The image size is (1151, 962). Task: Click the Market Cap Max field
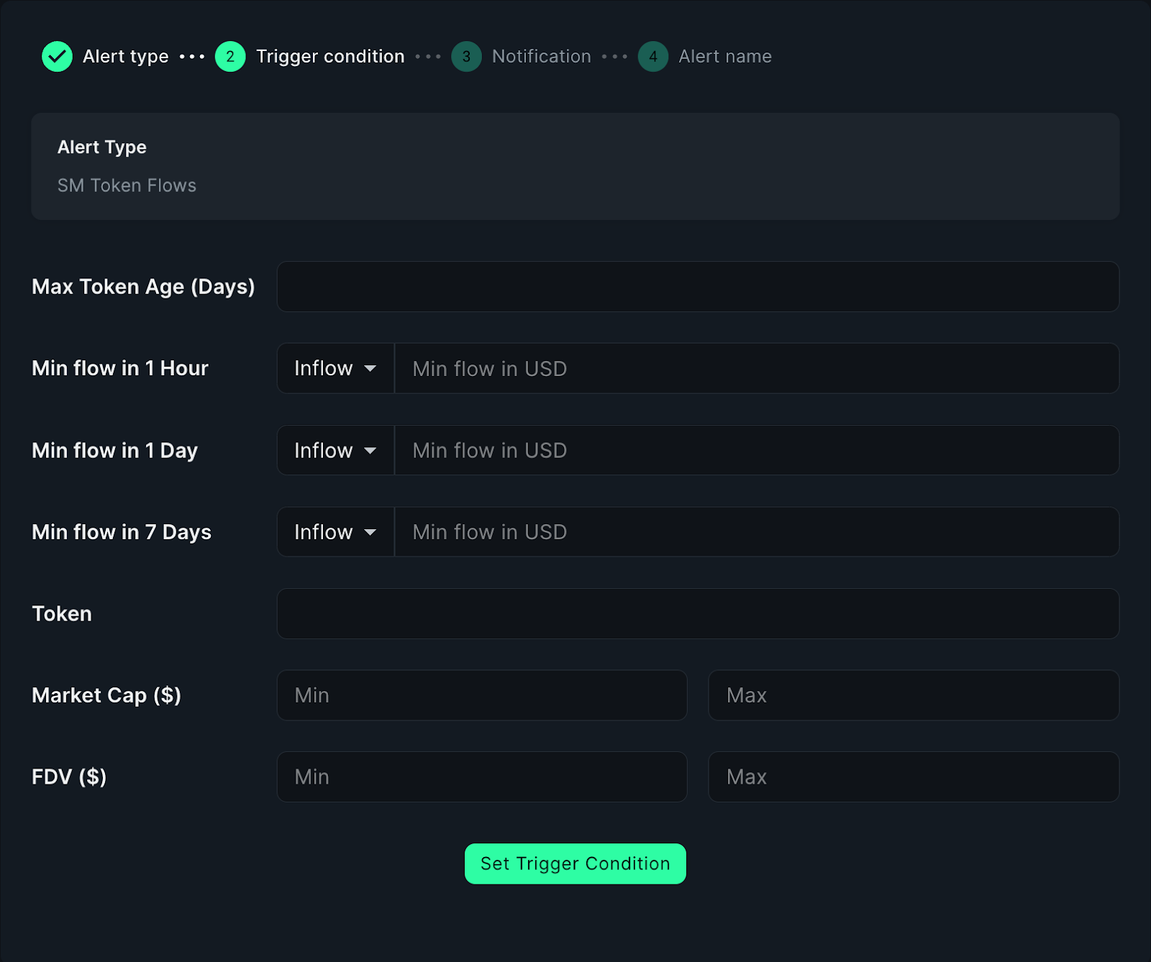click(x=914, y=695)
